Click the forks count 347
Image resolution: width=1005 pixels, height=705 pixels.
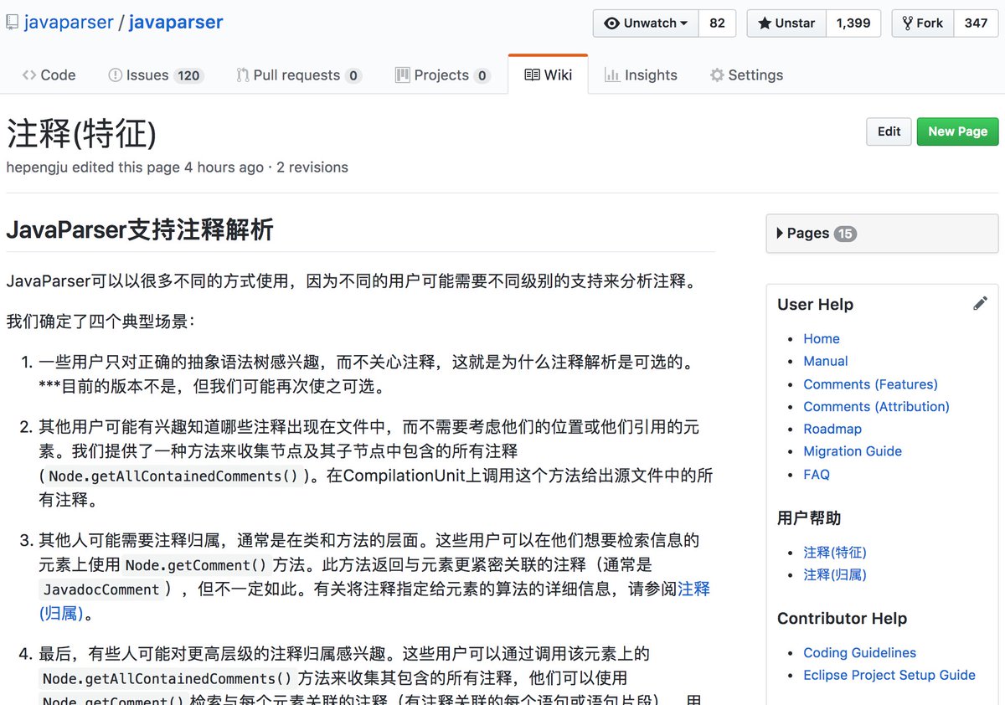976,23
